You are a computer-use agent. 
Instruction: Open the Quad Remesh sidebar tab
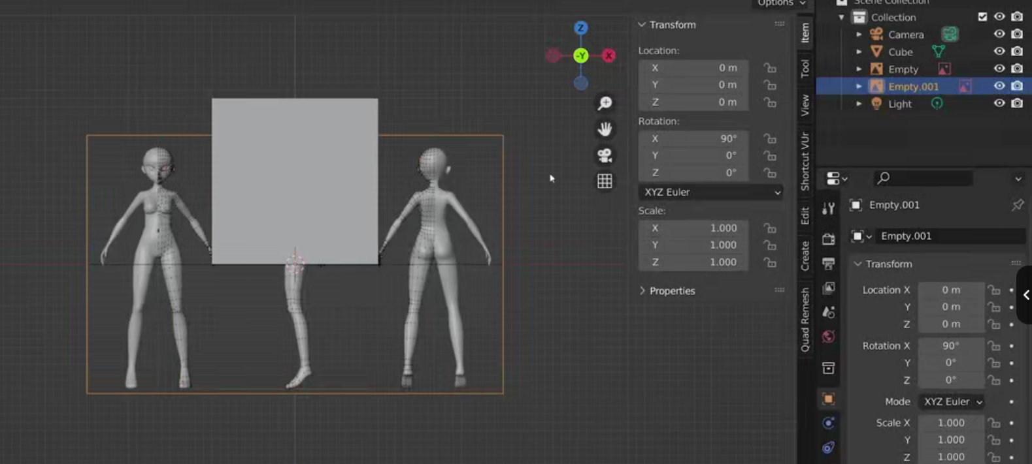805,319
